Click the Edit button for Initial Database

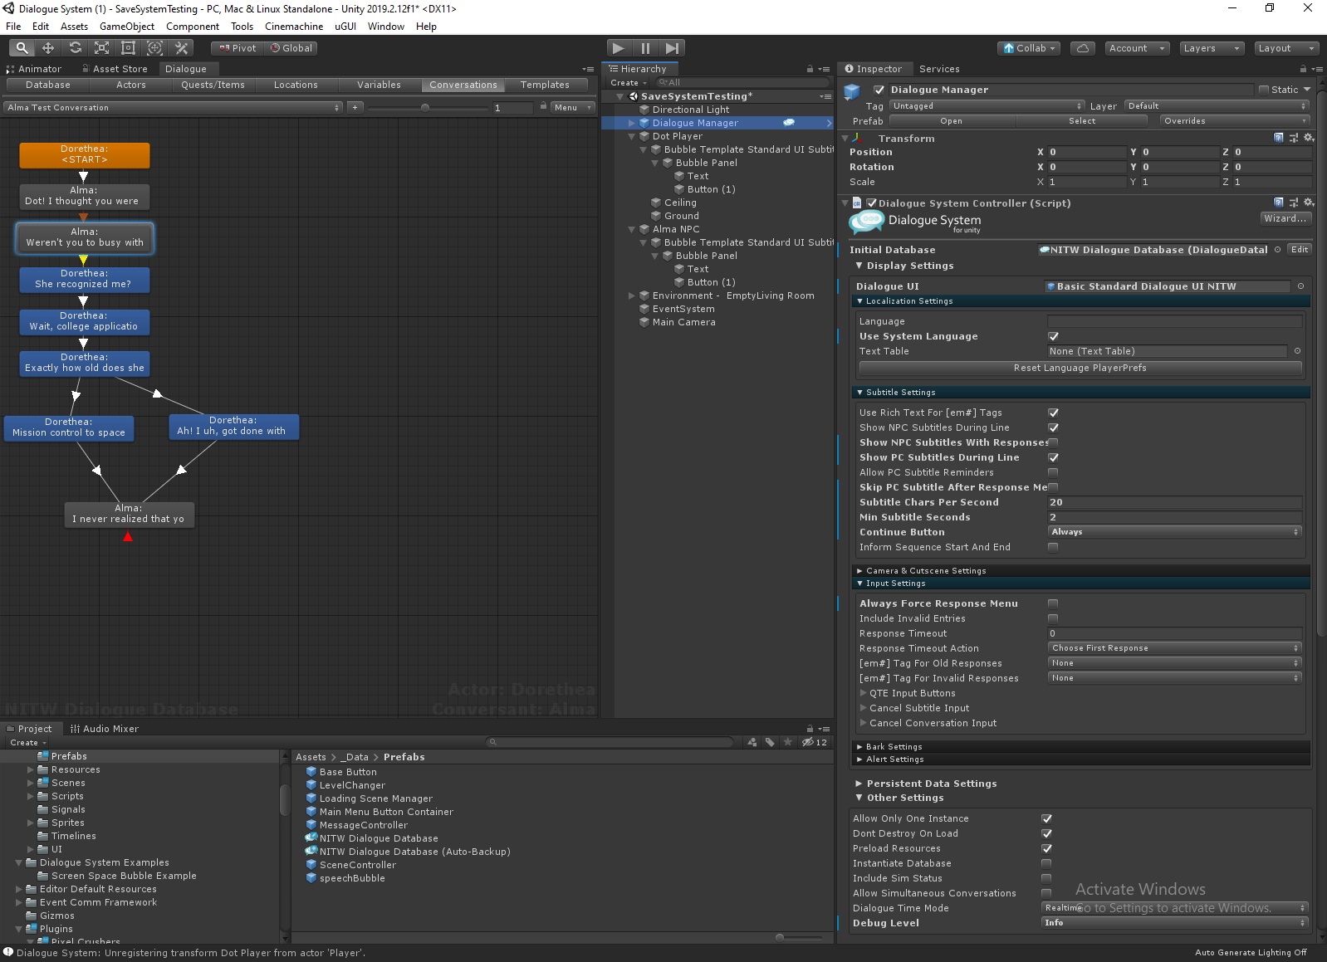[x=1300, y=249]
